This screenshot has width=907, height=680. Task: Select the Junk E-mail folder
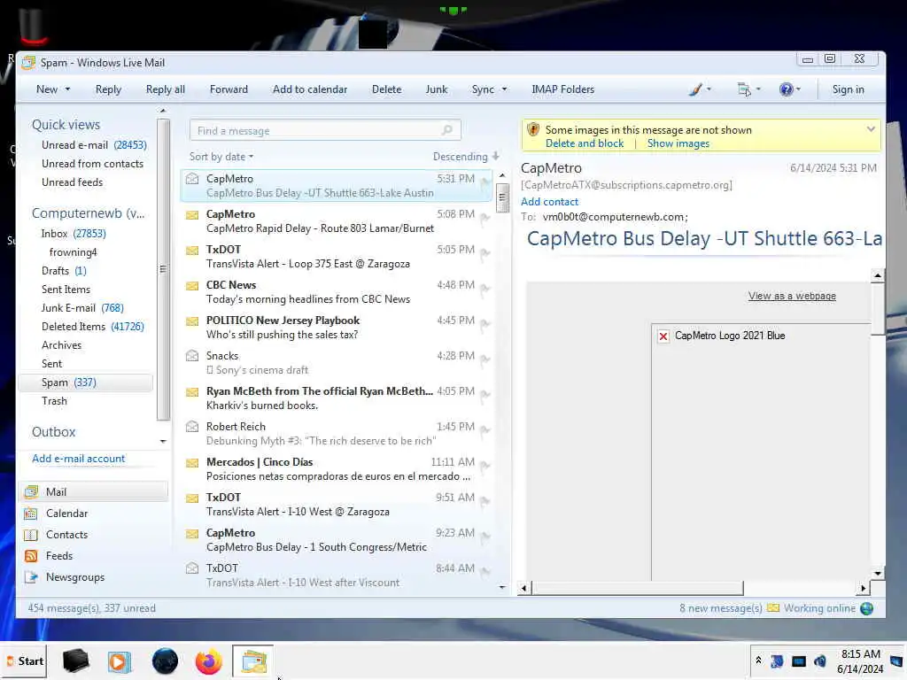coord(82,308)
